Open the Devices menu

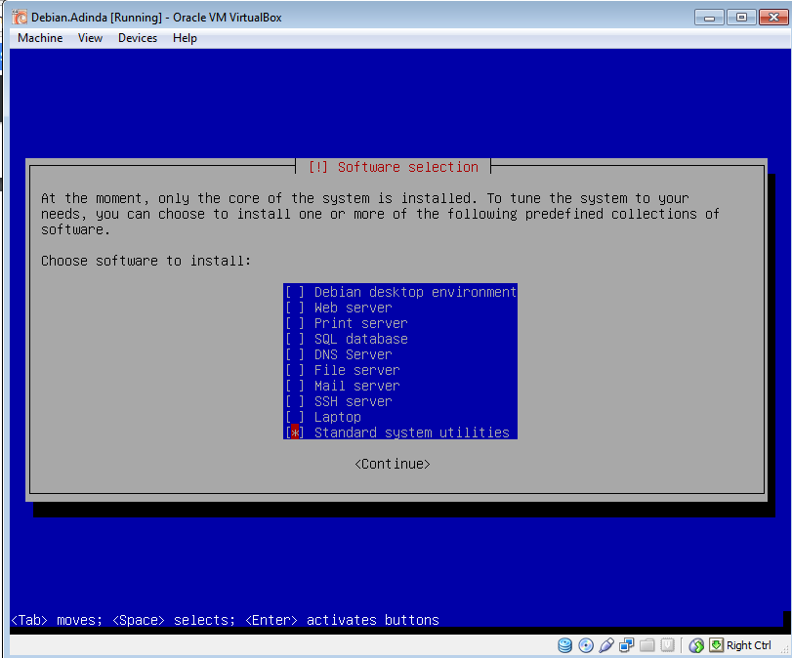point(138,38)
